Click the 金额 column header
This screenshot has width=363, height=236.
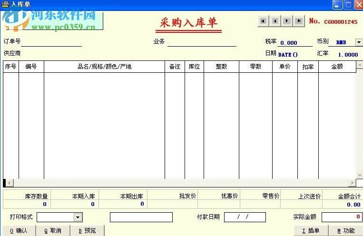[337, 67]
